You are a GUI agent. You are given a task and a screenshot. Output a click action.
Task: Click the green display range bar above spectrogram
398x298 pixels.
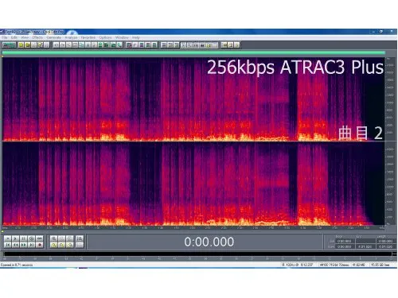coord(193,53)
